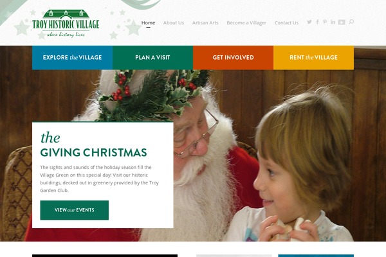Click the Plan a Visit green tile

coord(152,58)
